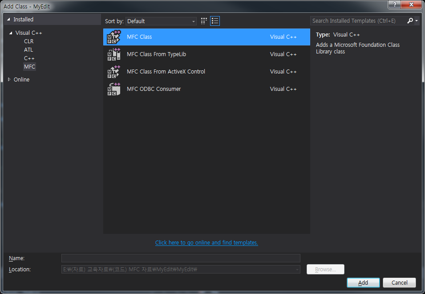Screen dimensions: 425x294
Task: Focus the Search Installed Templates box
Action: coord(358,20)
